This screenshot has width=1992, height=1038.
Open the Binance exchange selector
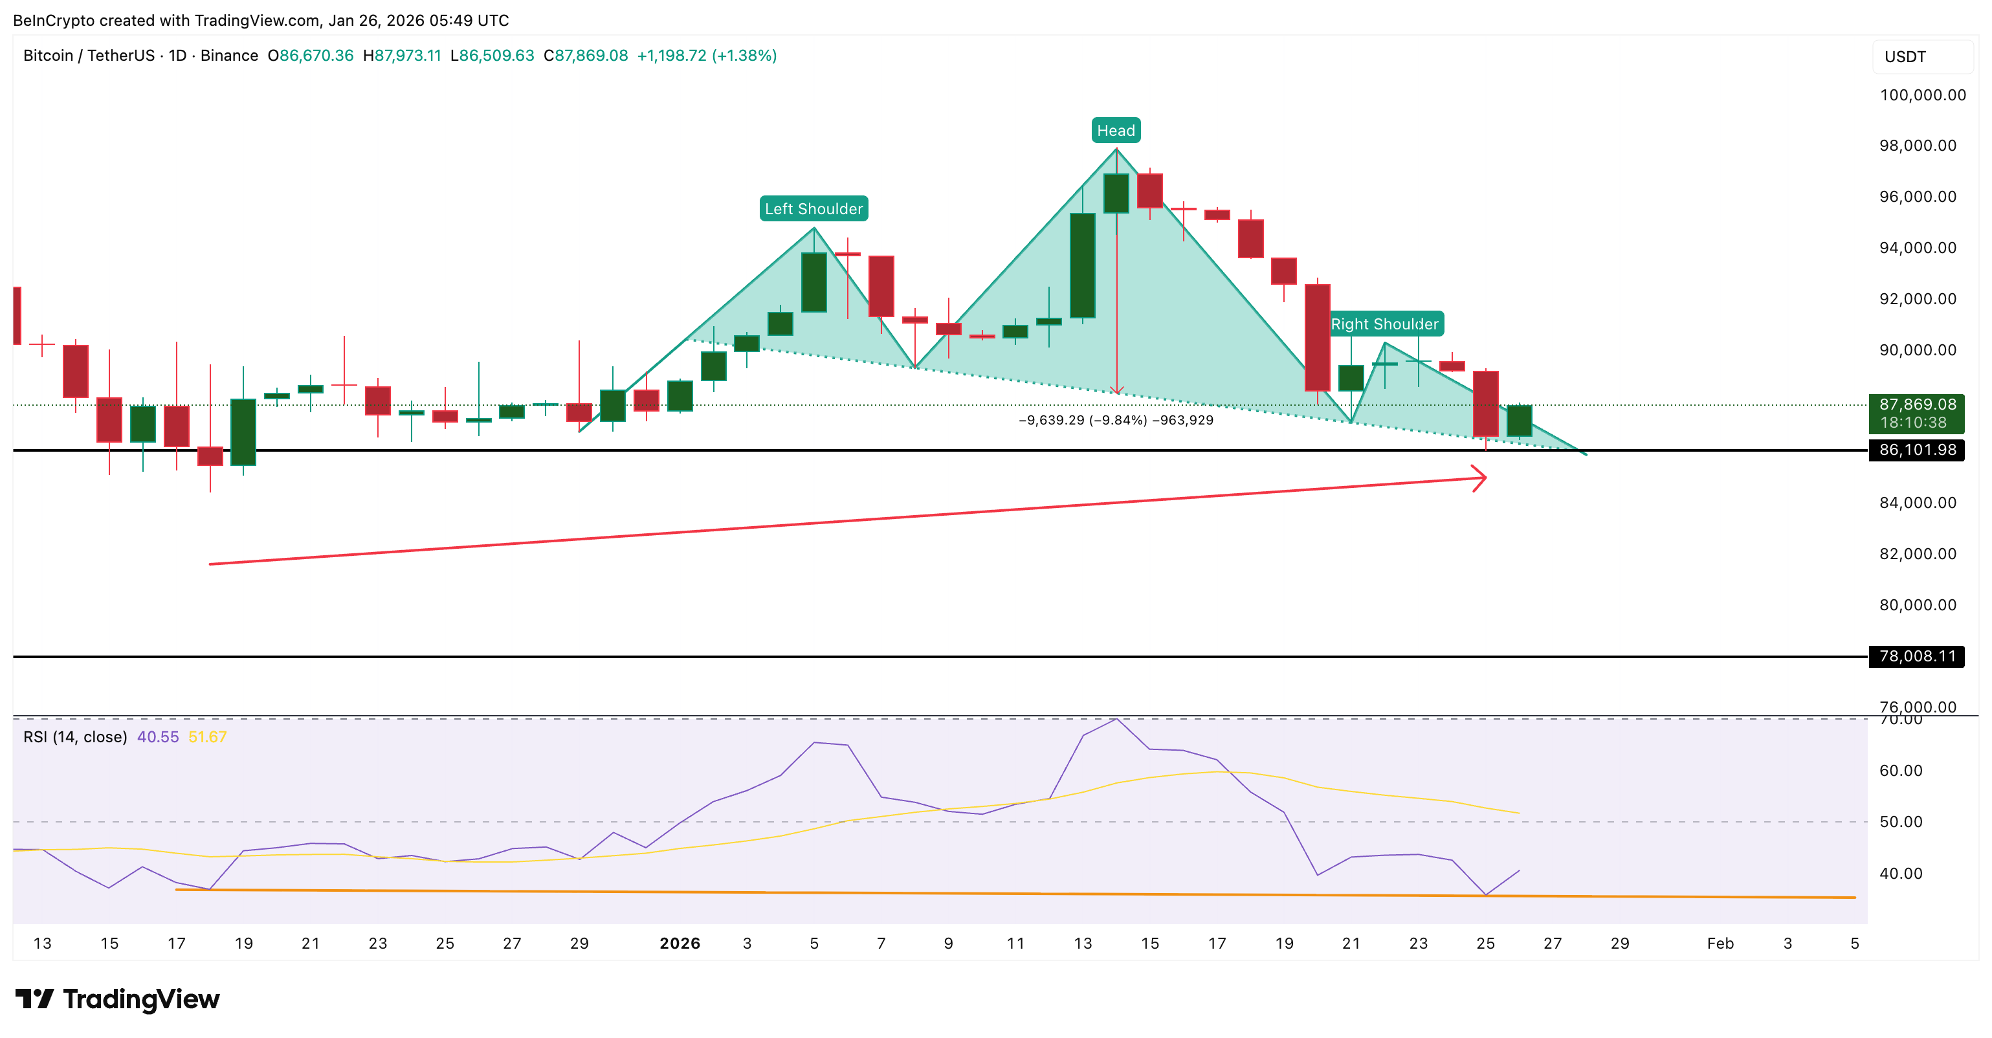pyautogui.click(x=230, y=55)
